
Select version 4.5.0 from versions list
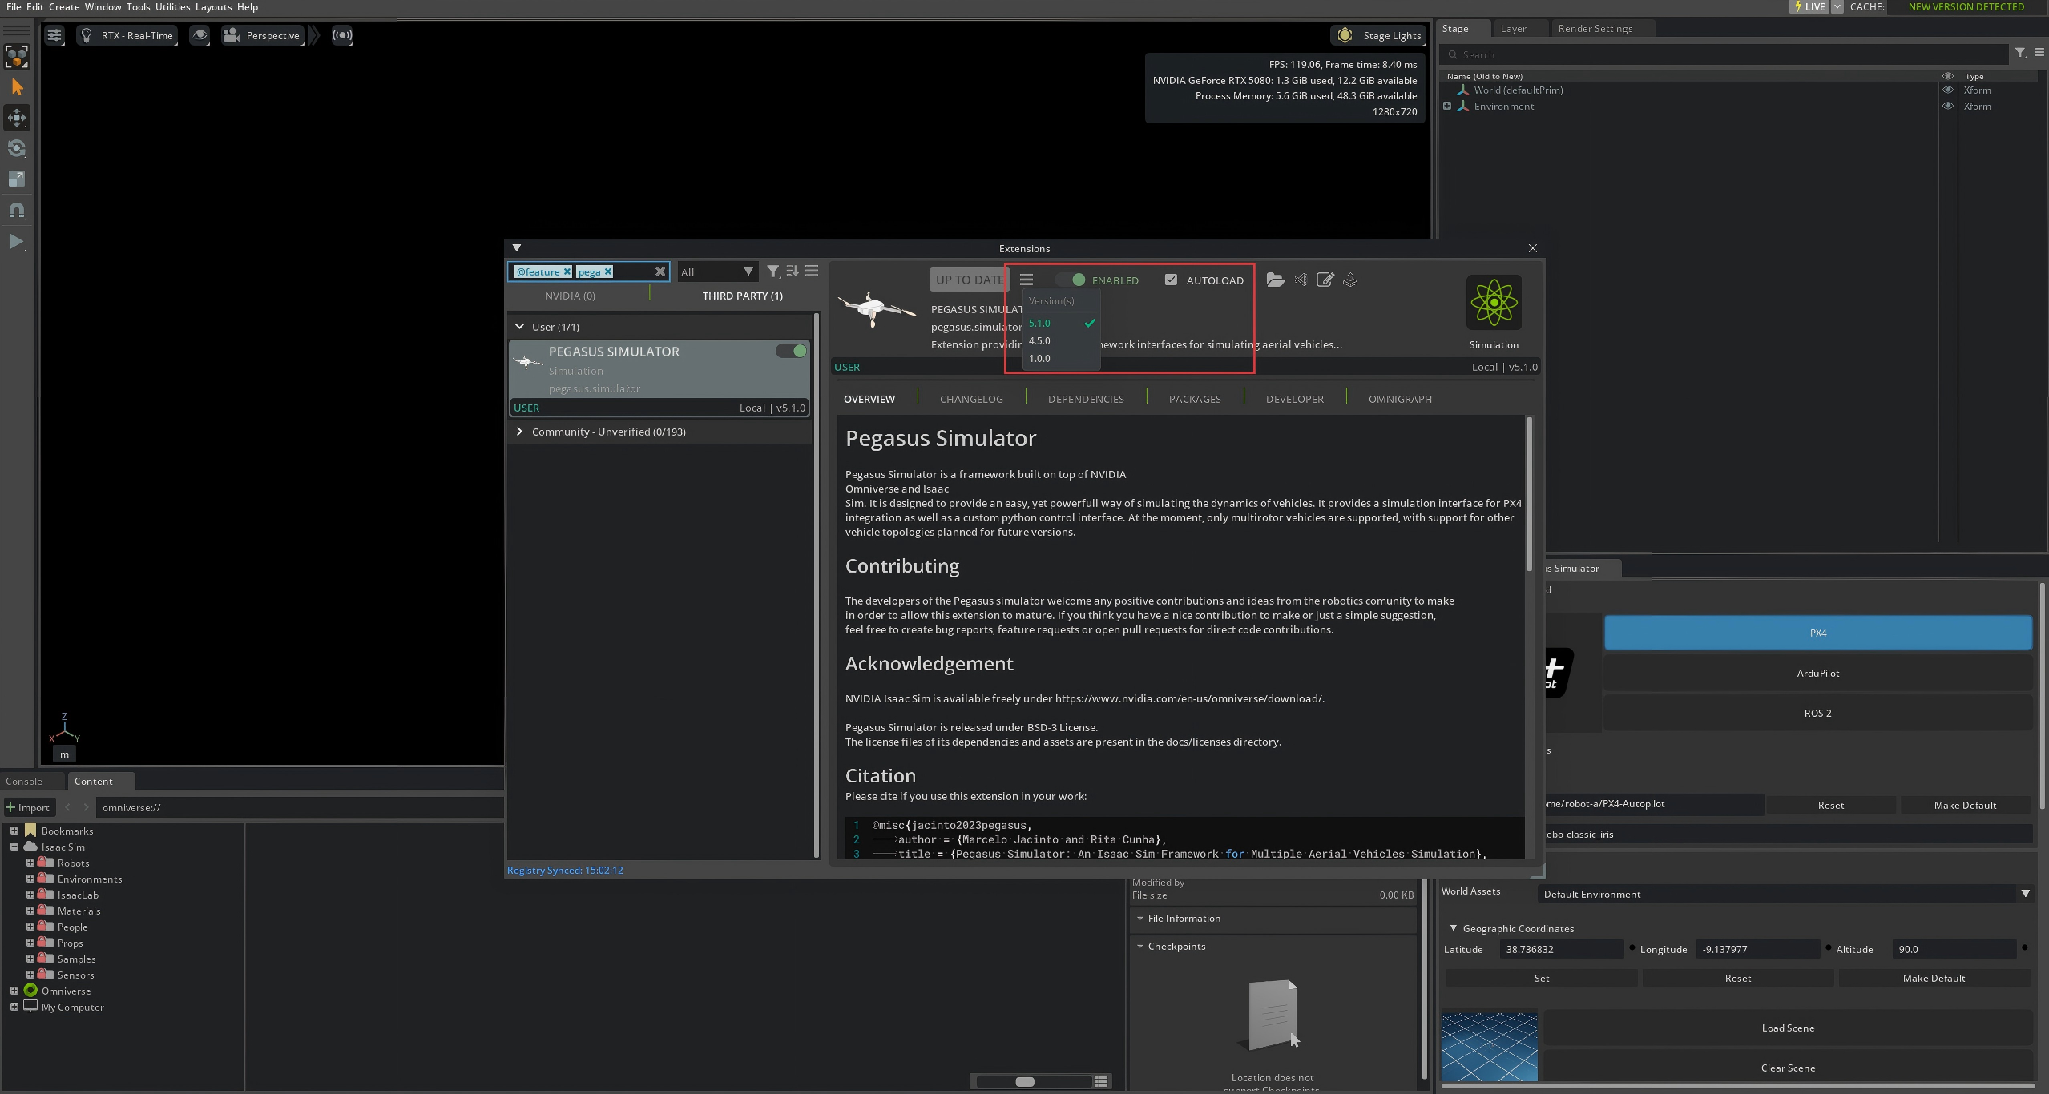[1039, 340]
